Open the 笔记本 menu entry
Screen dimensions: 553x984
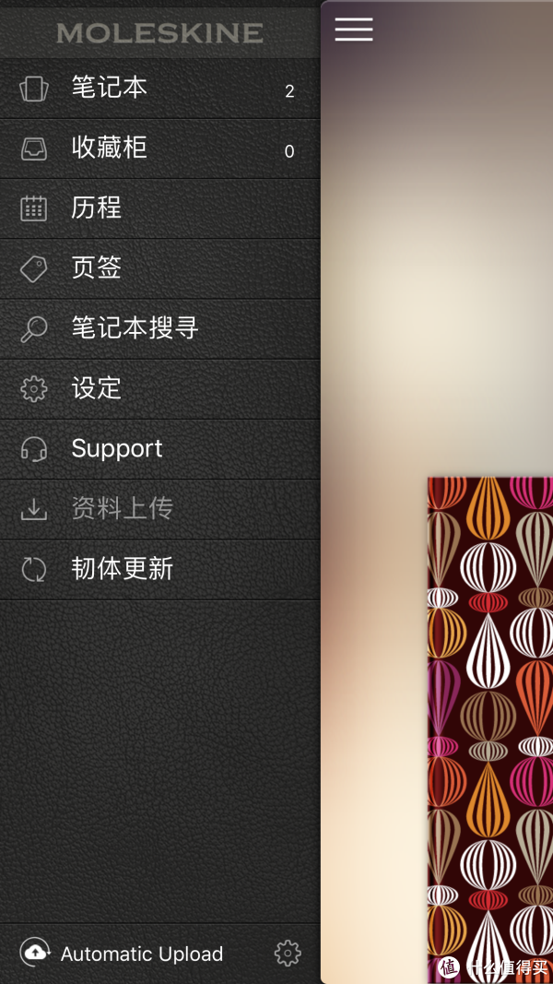pyautogui.click(x=159, y=89)
